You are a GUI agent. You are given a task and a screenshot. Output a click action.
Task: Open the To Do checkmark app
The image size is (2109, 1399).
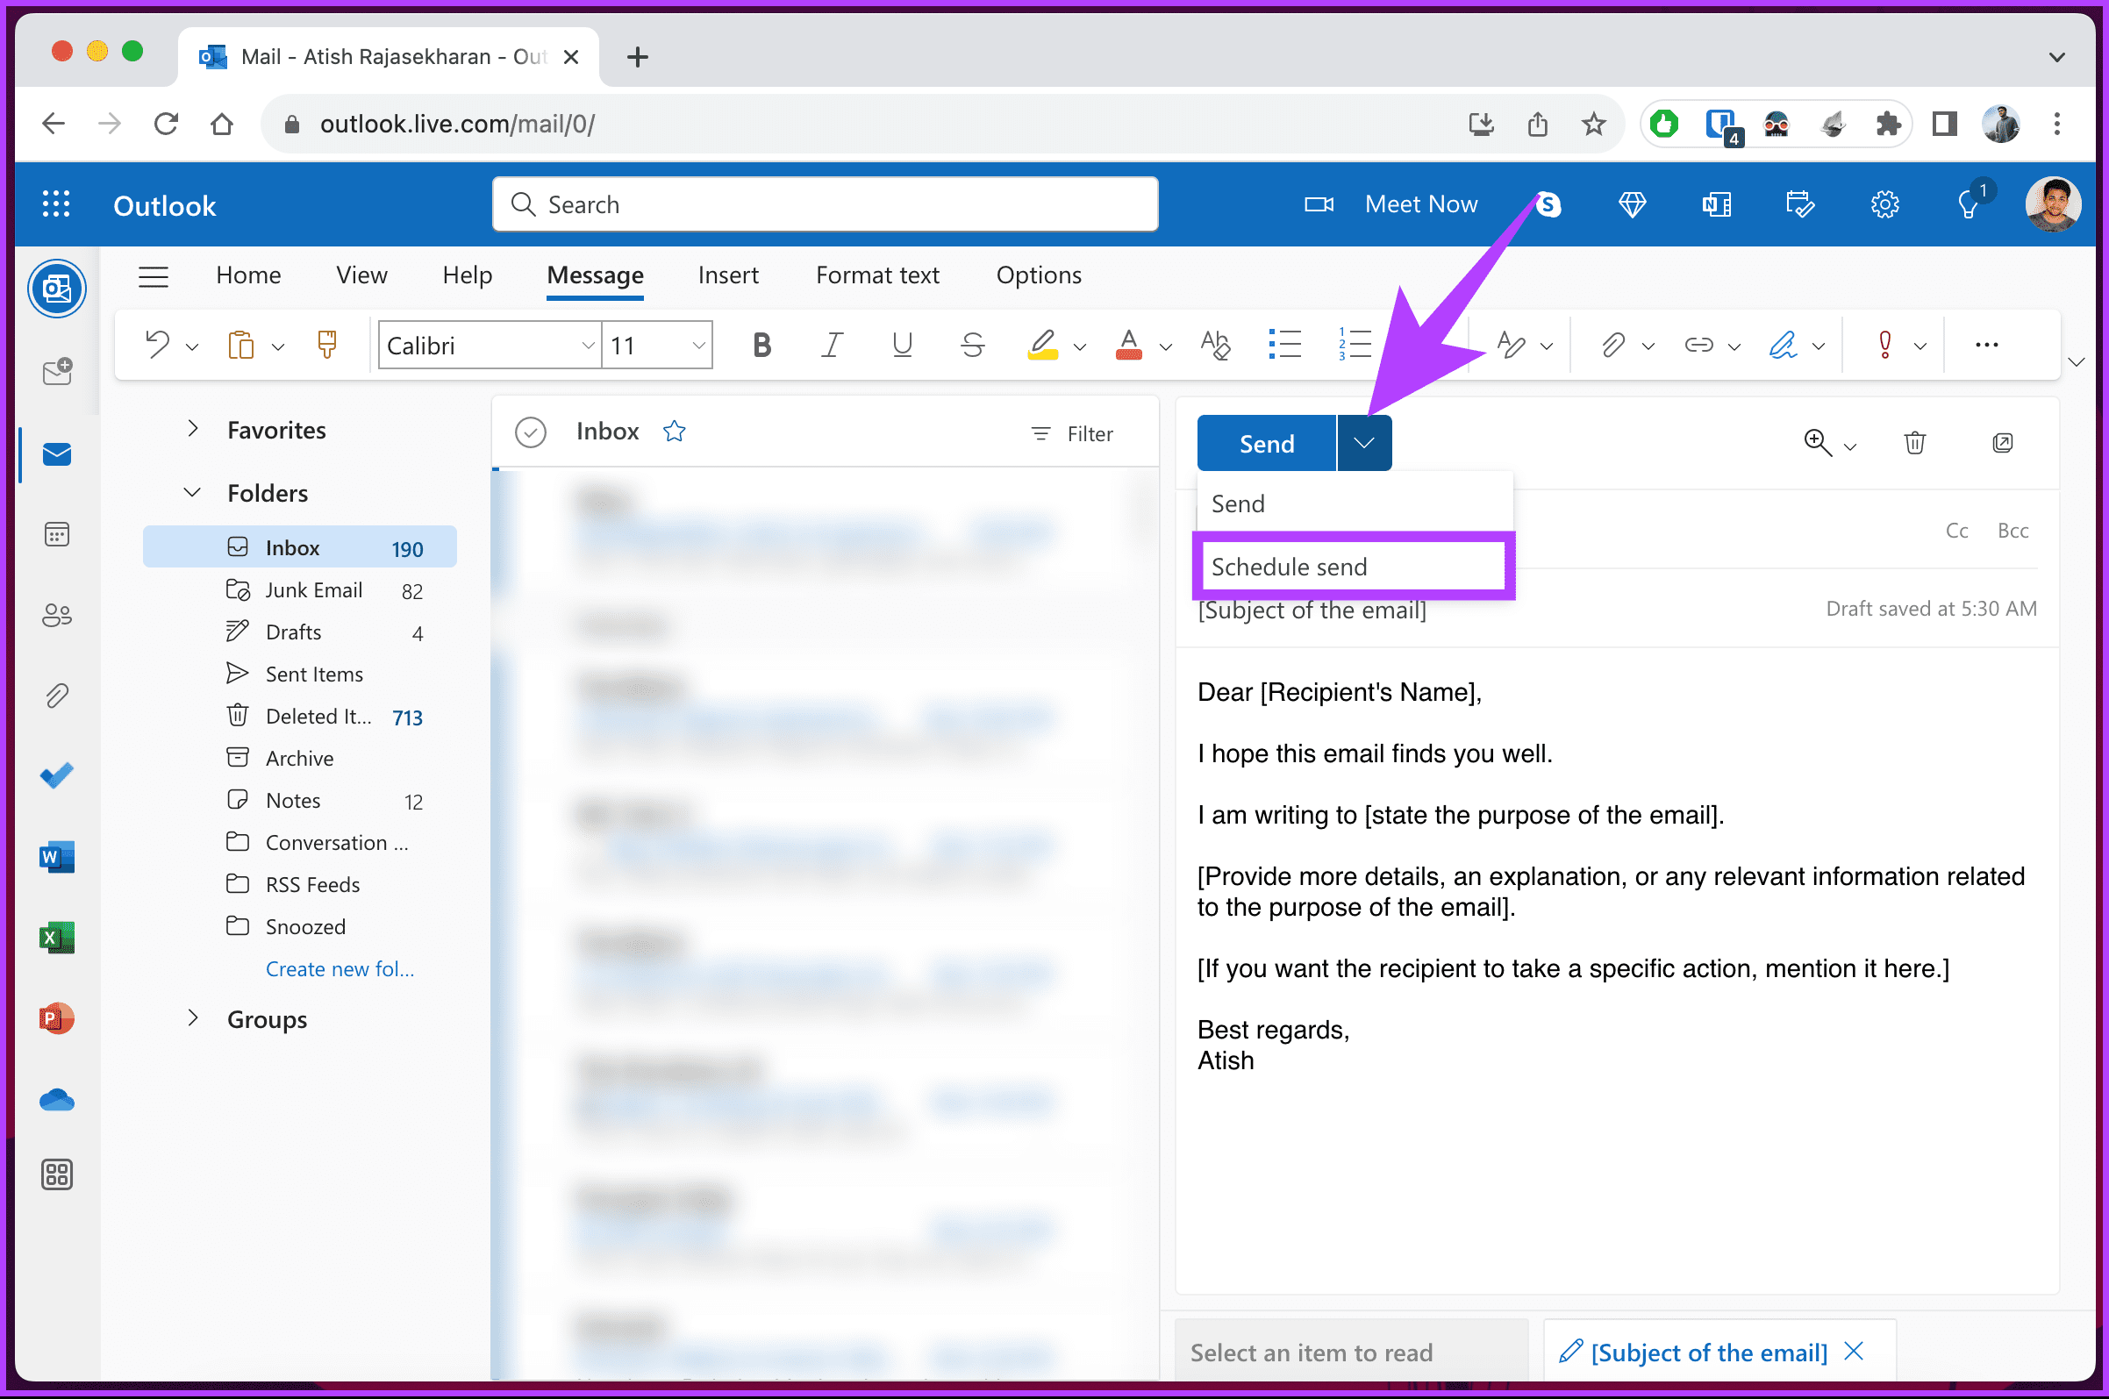pos(57,775)
